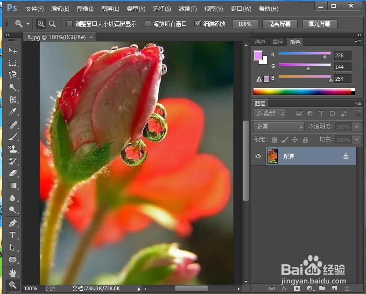The width and height of the screenshot is (366, 294).
Task: Hide the background layer eye icon
Action: tap(258, 156)
